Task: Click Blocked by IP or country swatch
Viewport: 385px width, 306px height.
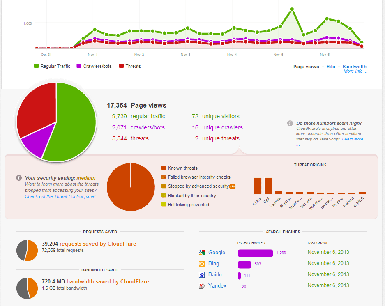Action: pos(164,196)
